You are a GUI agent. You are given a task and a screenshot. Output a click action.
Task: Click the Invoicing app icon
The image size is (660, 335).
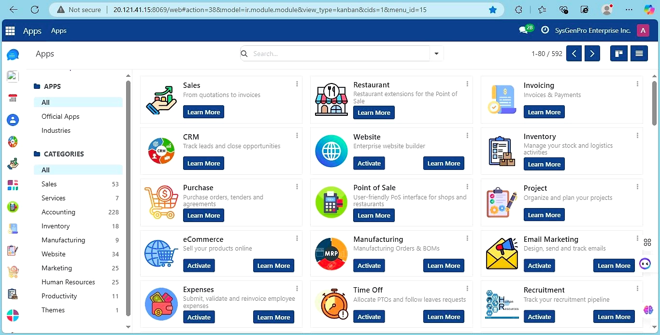(502, 99)
